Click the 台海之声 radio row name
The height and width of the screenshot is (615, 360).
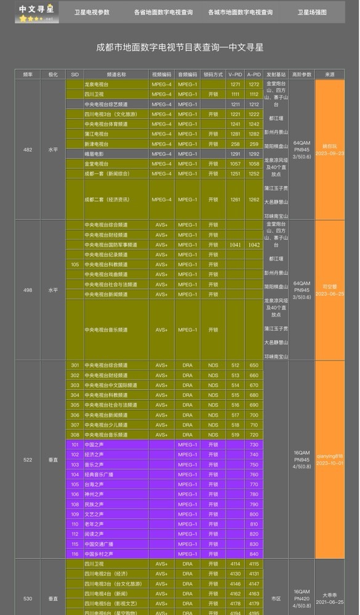click(x=94, y=484)
